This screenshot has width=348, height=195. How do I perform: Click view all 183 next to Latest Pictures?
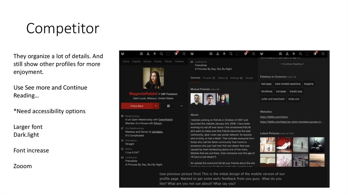287,134
